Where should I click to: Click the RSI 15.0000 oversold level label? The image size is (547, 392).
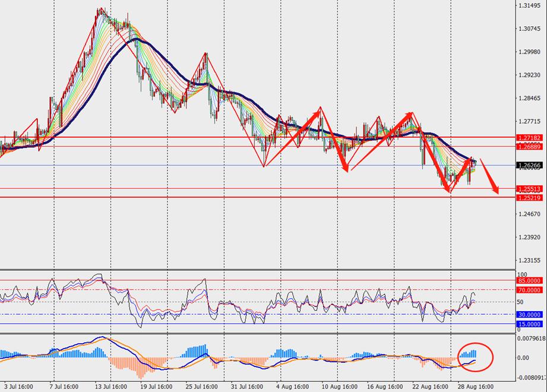pyautogui.click(x=530, y=324)
